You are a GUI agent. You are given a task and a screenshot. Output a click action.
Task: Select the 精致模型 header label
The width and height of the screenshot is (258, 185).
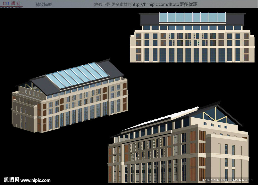[44, 4]
